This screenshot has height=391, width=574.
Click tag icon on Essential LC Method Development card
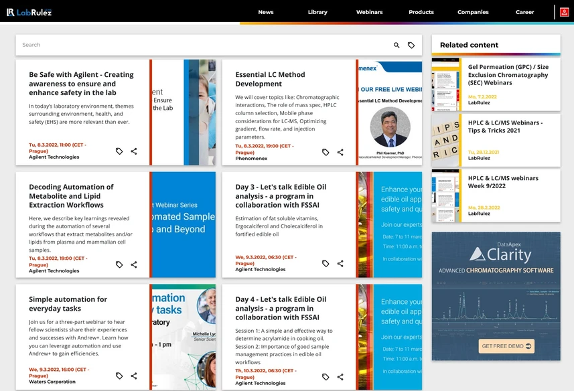coord(326,152)
